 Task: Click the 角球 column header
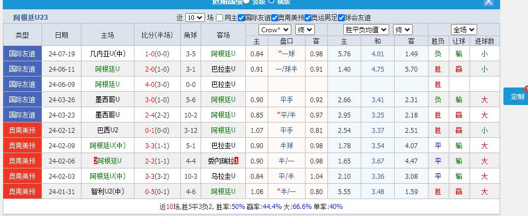point(191,34)
